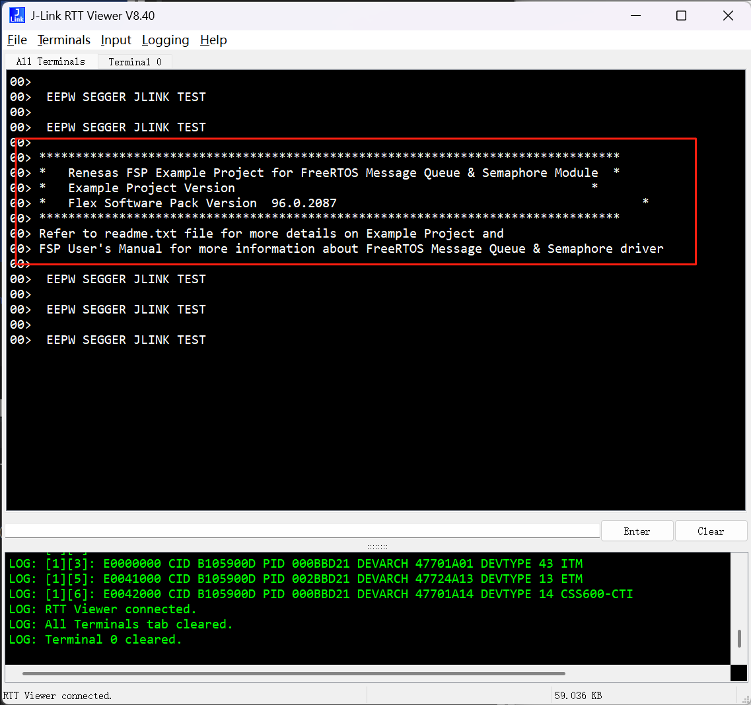Click the log panel horizontal scrollbar
Screen dimensions: 751x705
pos(294,673)
